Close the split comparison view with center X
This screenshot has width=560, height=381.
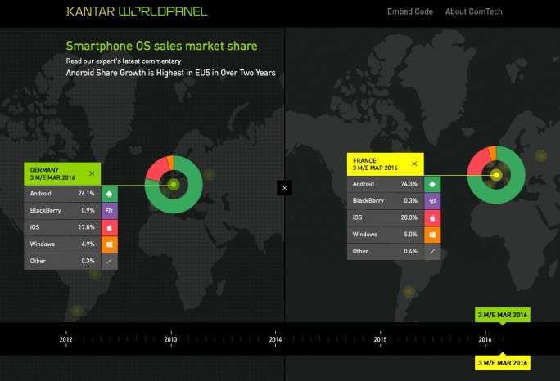[x=284, y=188]
